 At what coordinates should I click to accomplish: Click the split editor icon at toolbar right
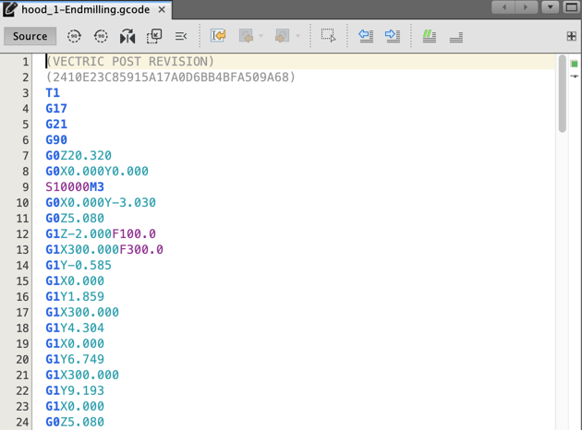coord(571,36)
